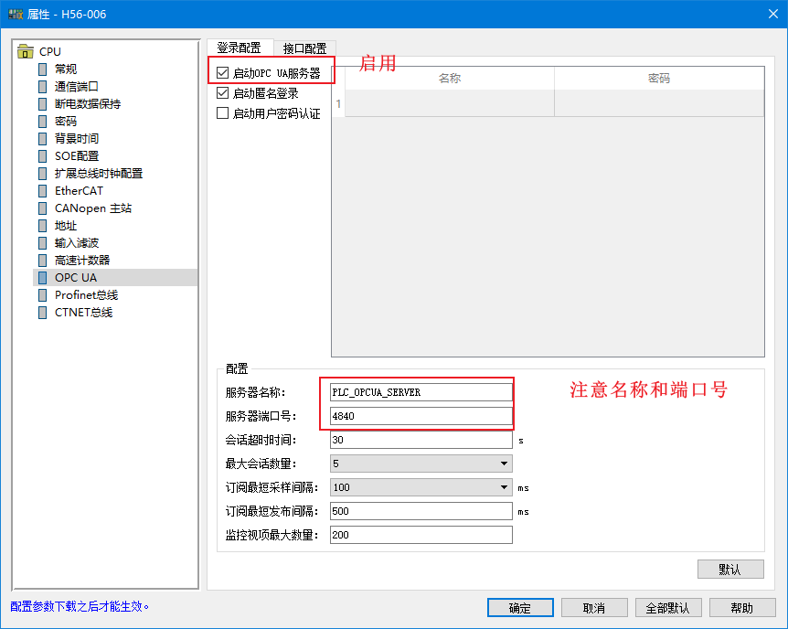Select the CPU root node label
788x629 pixels.
pos(50,51)
